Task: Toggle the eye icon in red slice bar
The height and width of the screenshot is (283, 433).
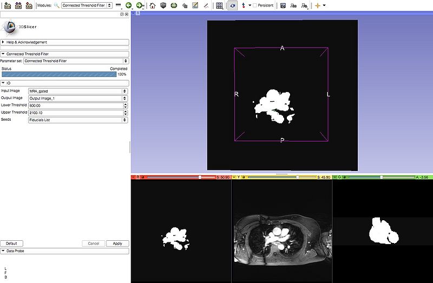Action: click(x=143, y=177)
